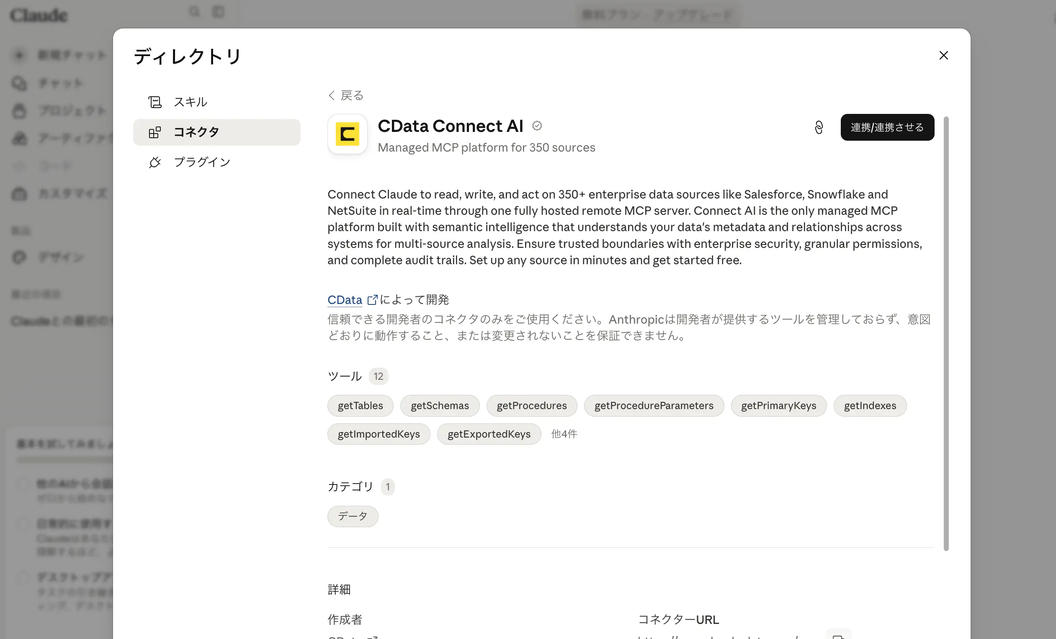Select the getTables tool chip
The width and height of the screenshot is (1056, 639).
point(360,405)
